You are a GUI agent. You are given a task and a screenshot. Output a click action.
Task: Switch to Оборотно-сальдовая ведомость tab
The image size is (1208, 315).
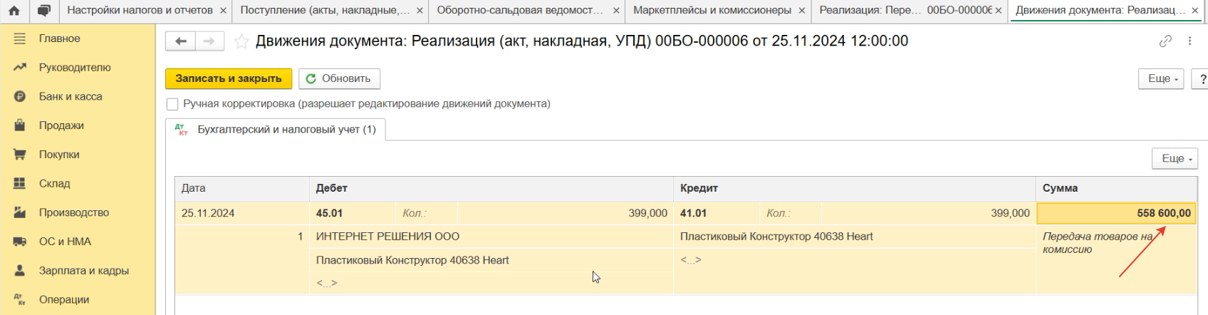click(x=520, y=11)
